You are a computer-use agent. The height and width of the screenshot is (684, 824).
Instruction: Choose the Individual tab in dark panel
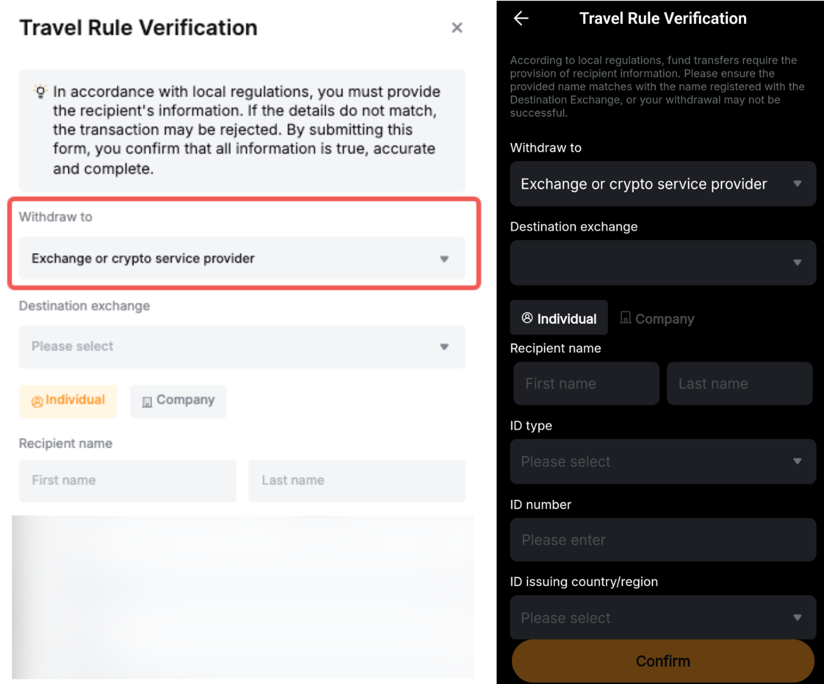558,318
